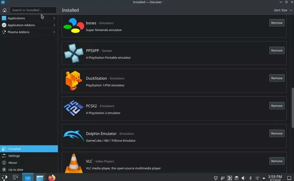Click the VLC traffic cone icon
This screenshot has height=181, width=294.
[x=73, y=163]
